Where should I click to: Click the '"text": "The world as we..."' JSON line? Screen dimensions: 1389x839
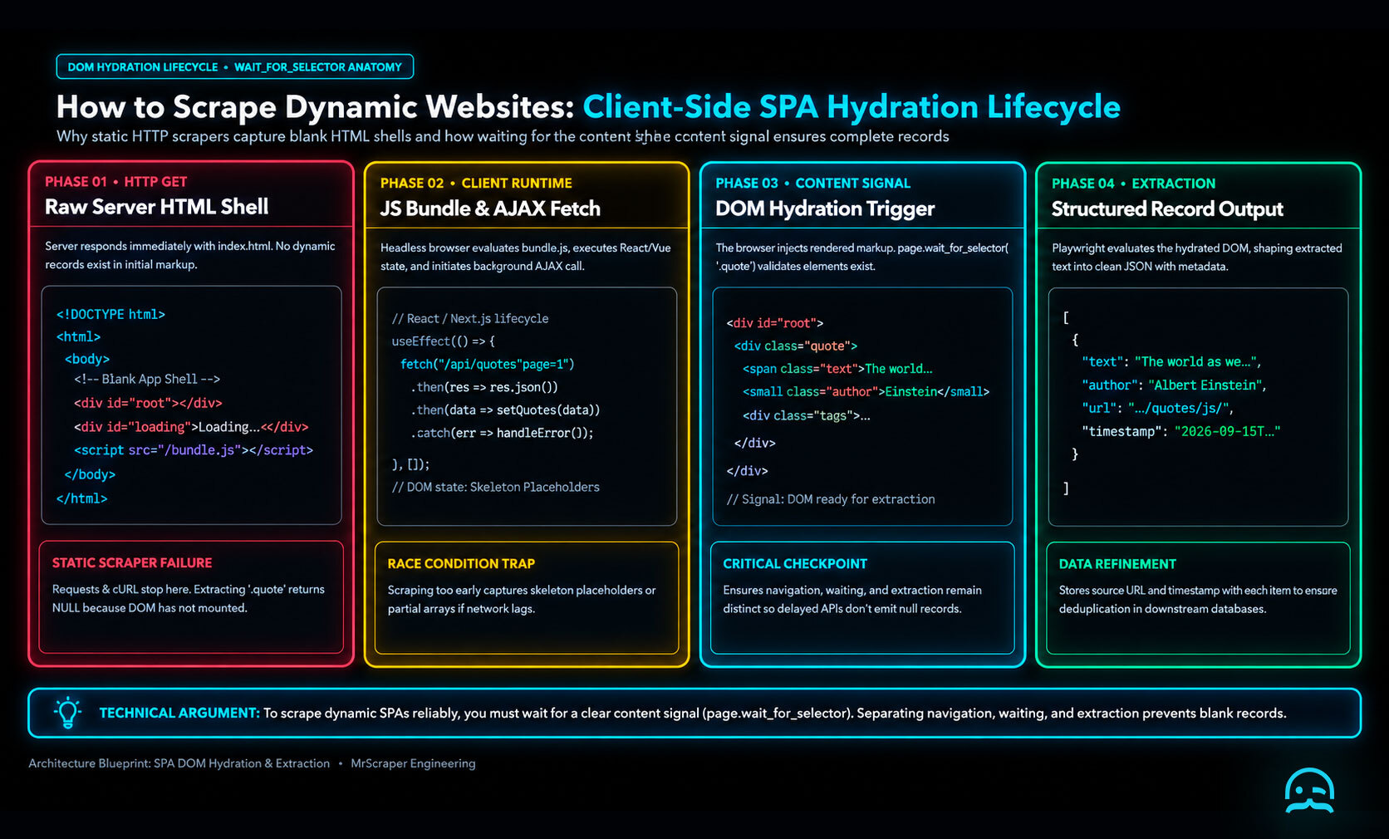pos(1171,362)
